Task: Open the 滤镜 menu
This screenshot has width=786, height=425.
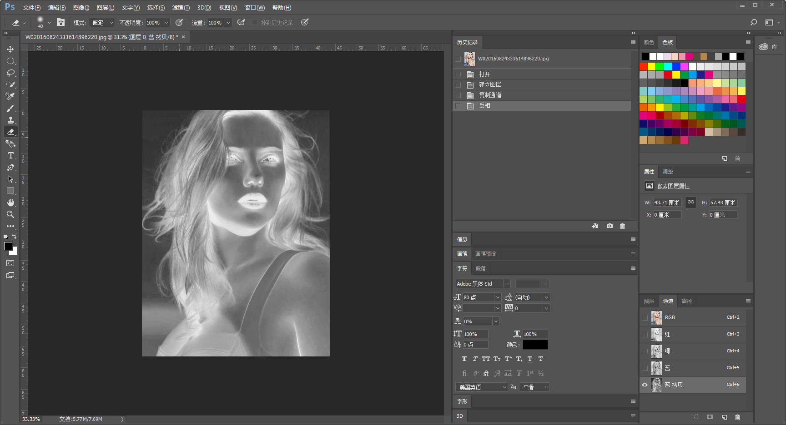Action: [x=181, y=8]
